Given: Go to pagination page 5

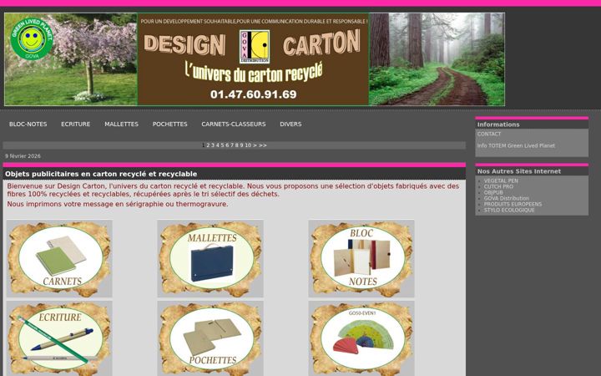Looking at the screenshot, I should point(222,145).
